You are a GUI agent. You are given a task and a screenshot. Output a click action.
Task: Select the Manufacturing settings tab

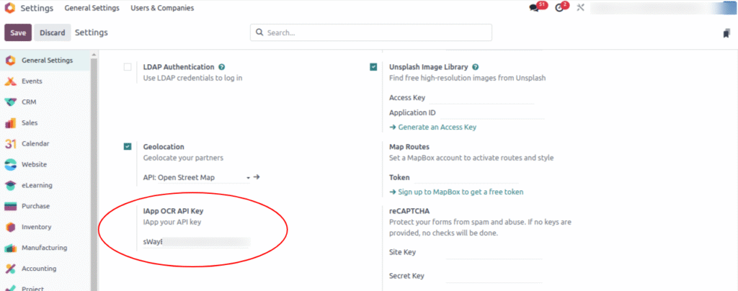[x=45, y=248]
